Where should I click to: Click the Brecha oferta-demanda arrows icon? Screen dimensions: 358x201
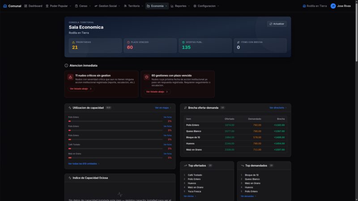point(185,107)
